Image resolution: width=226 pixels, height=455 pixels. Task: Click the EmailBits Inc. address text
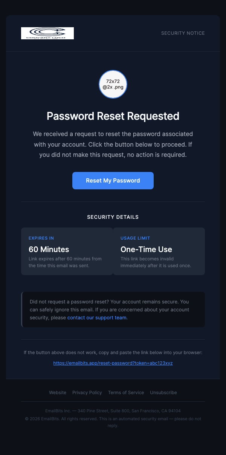pos(113,411)
